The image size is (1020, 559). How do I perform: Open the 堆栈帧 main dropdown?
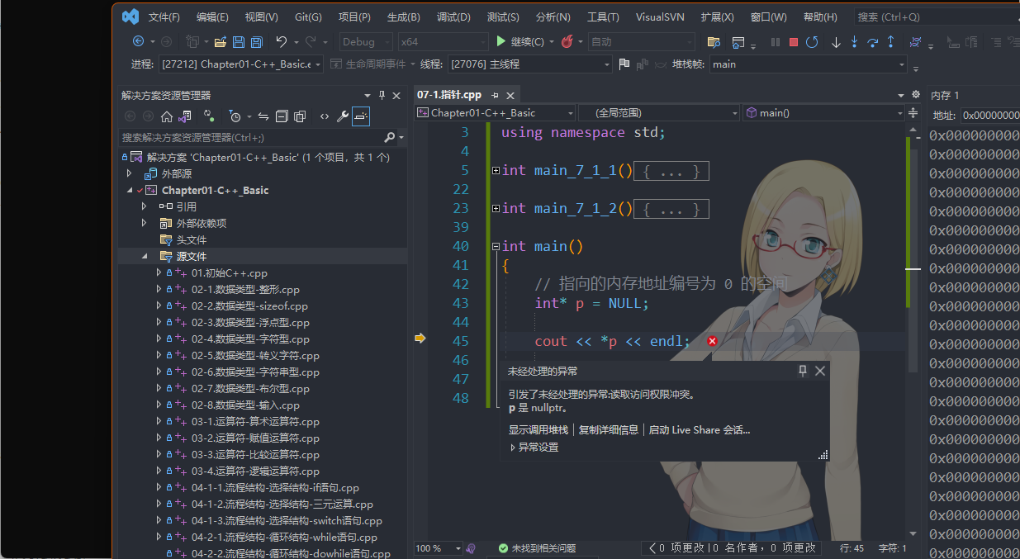[808, 64]
